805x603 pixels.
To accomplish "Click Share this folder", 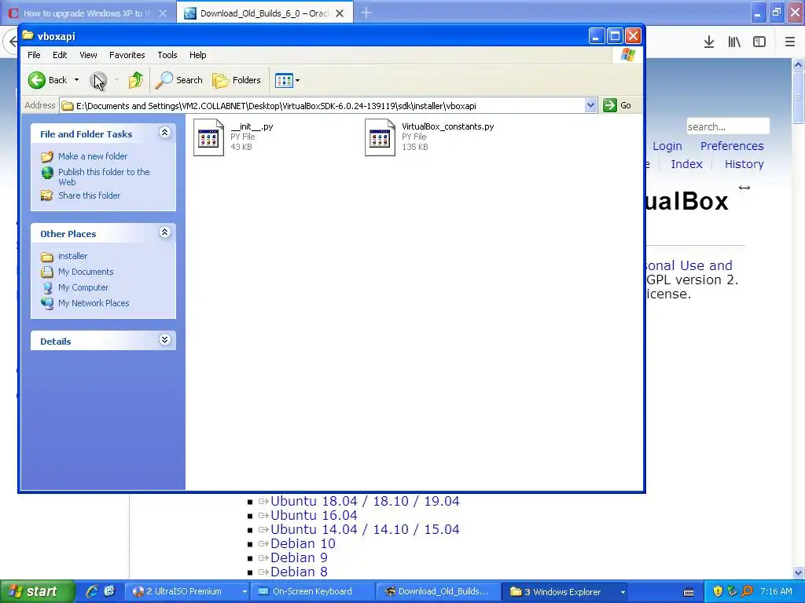I will 90,196.
